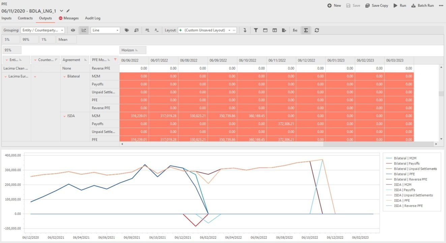The height and width of the screenshot is (243, 446).
Task: Toggle the eye visibility icon in the toolbar
Action: coord(73,30)
